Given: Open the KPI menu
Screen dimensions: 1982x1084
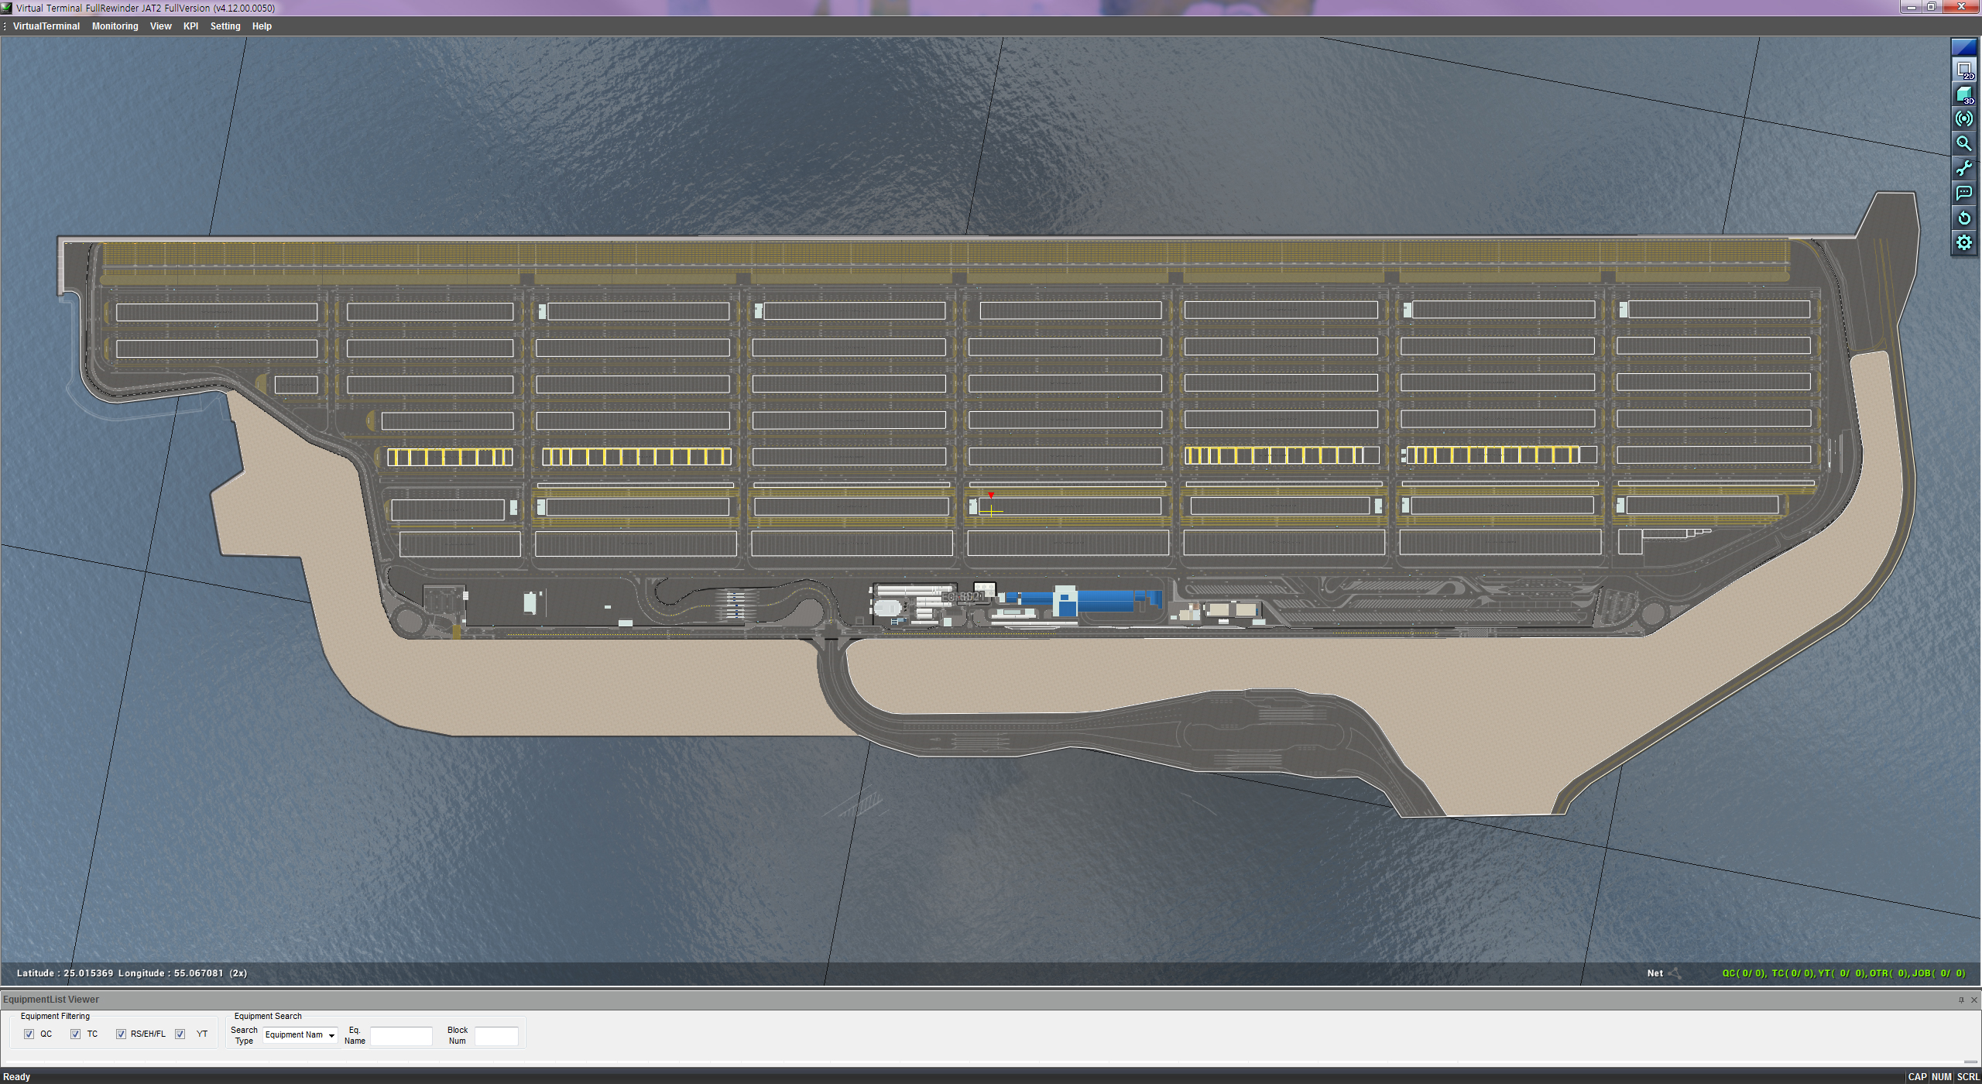Looking at the screenshot, I should pos(190,26).
